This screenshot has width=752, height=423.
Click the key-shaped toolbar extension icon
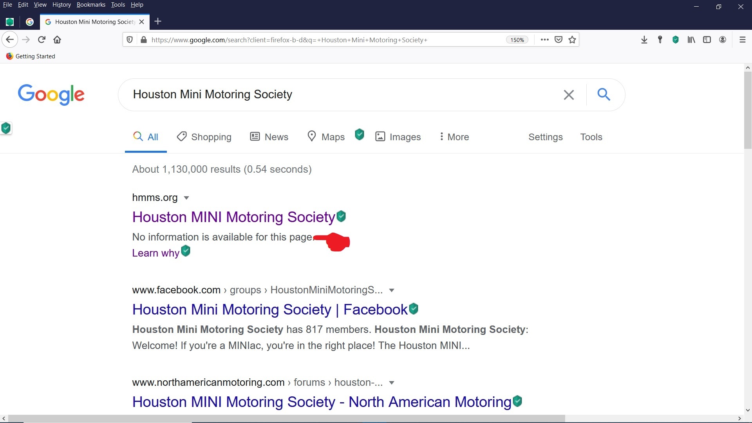(660, 40)
